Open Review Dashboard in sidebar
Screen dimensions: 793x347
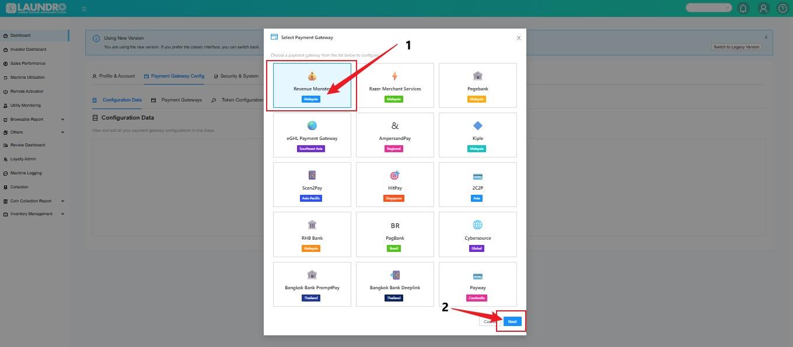point(34,145)
